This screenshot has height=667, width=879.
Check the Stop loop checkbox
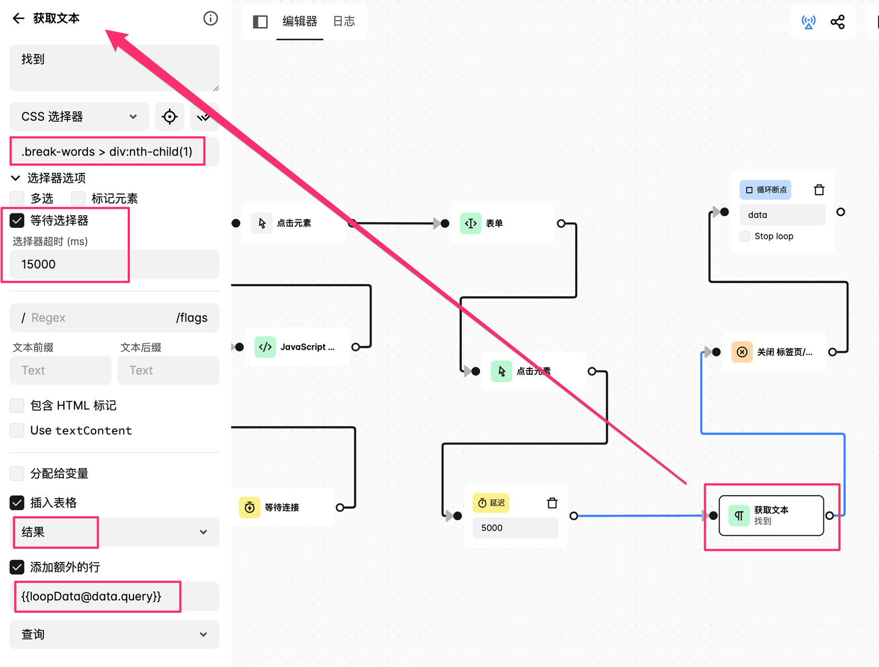pos(745,236)
